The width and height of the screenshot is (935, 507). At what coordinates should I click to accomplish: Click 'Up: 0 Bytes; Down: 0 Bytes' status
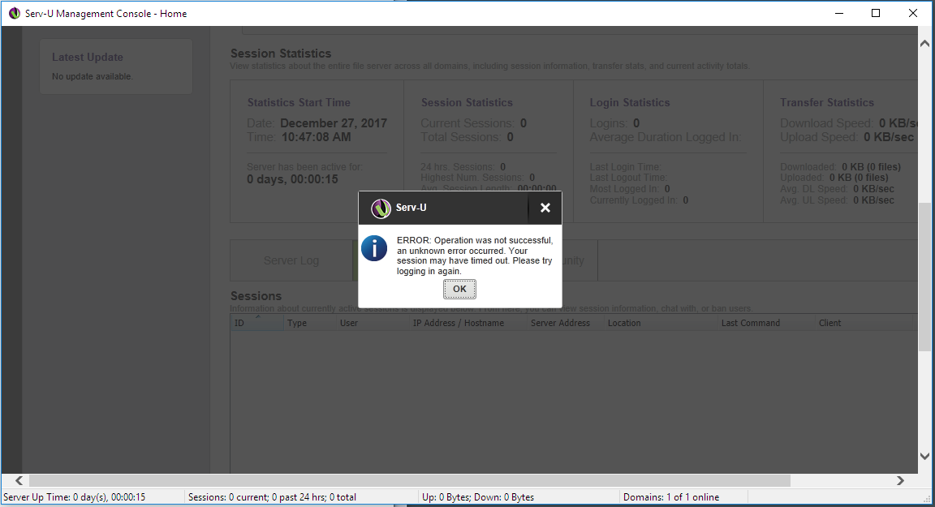[x=477, y=497]
